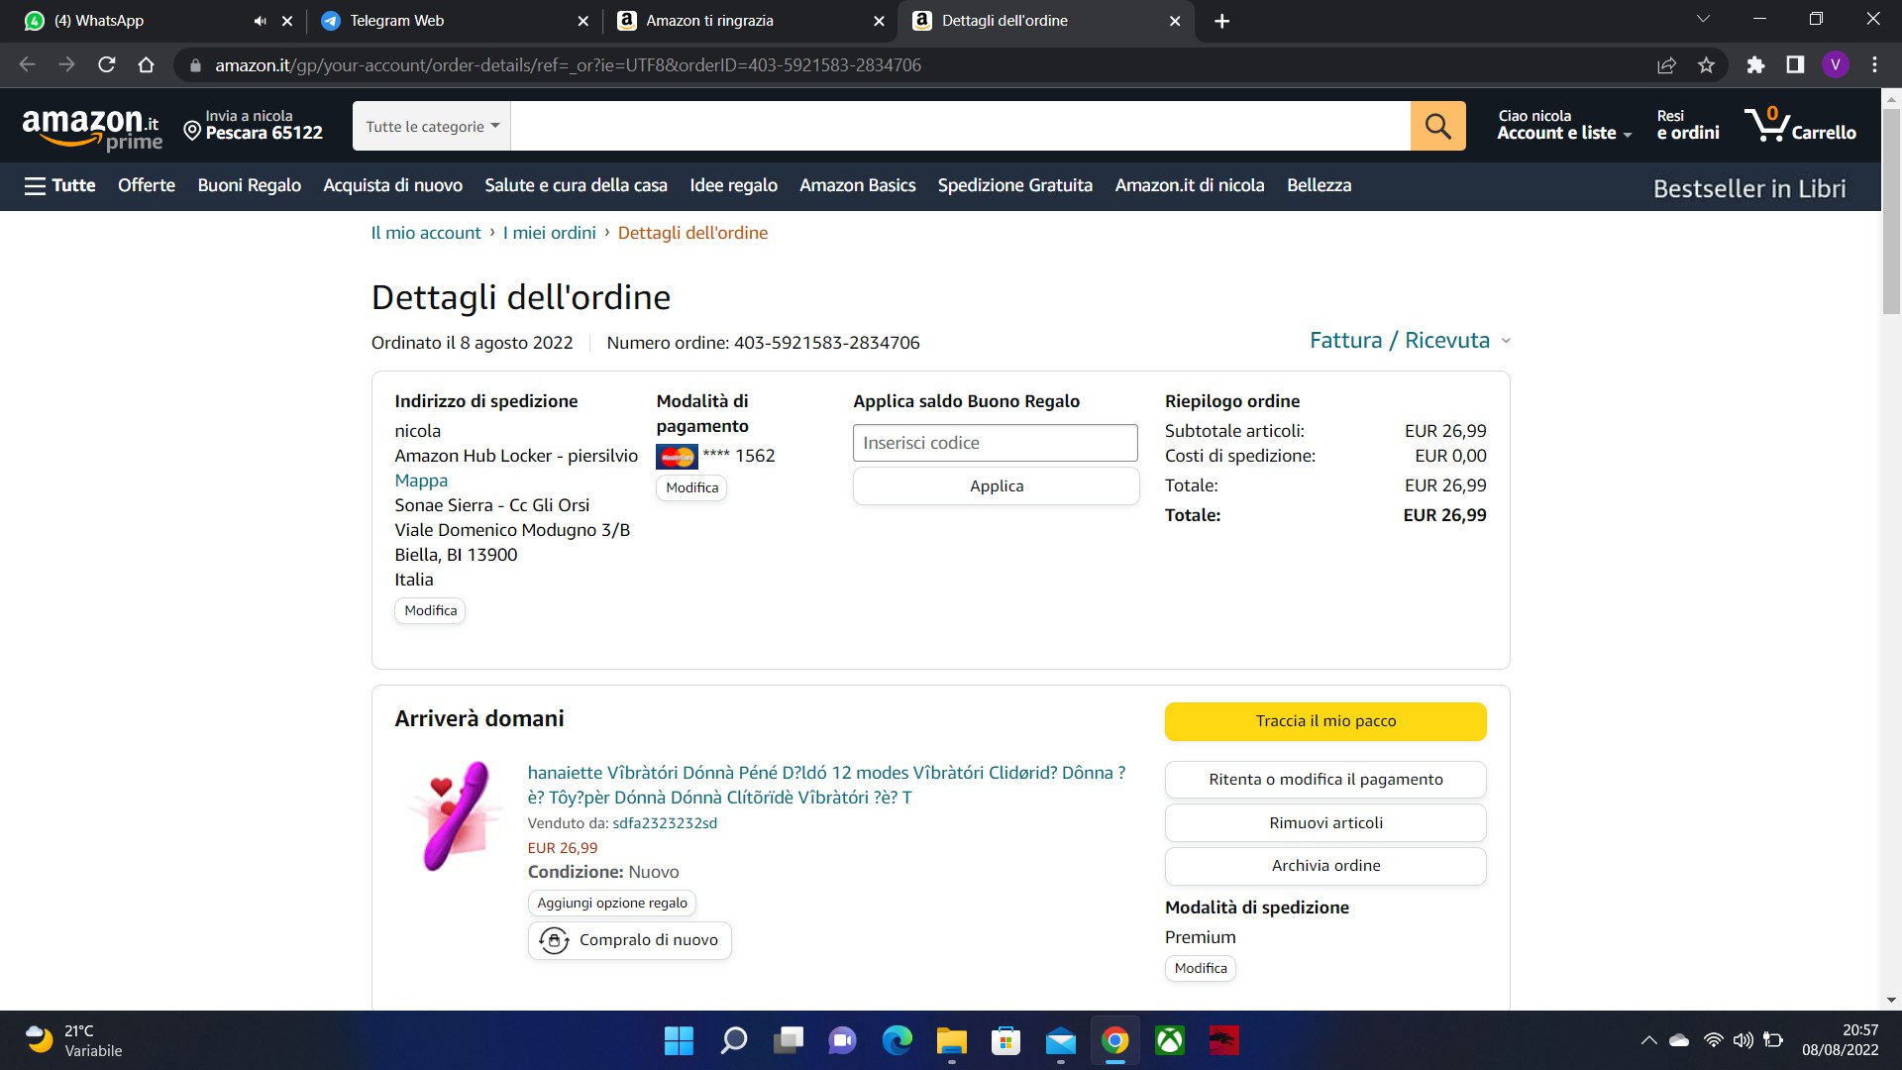Reload the page via refresh icon
Viewport: 1902px width, 1070px height.
coord(107,65)
